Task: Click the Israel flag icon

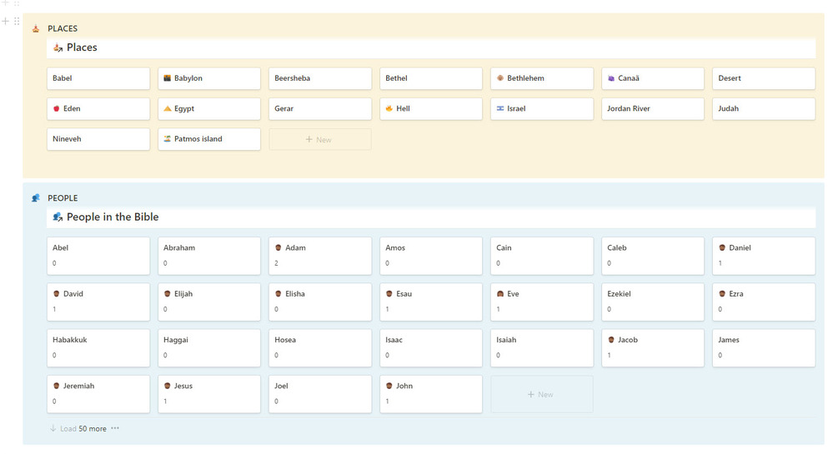Action: coord(500,108)
